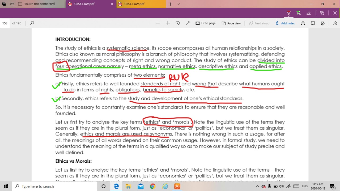This screenshot has width=340, height=191.
Task: Zoom in on the PDF page
Action: (x=168, y=23)
